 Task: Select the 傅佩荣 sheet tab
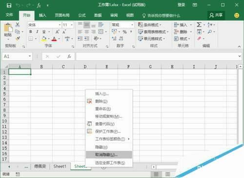[40, 166]
